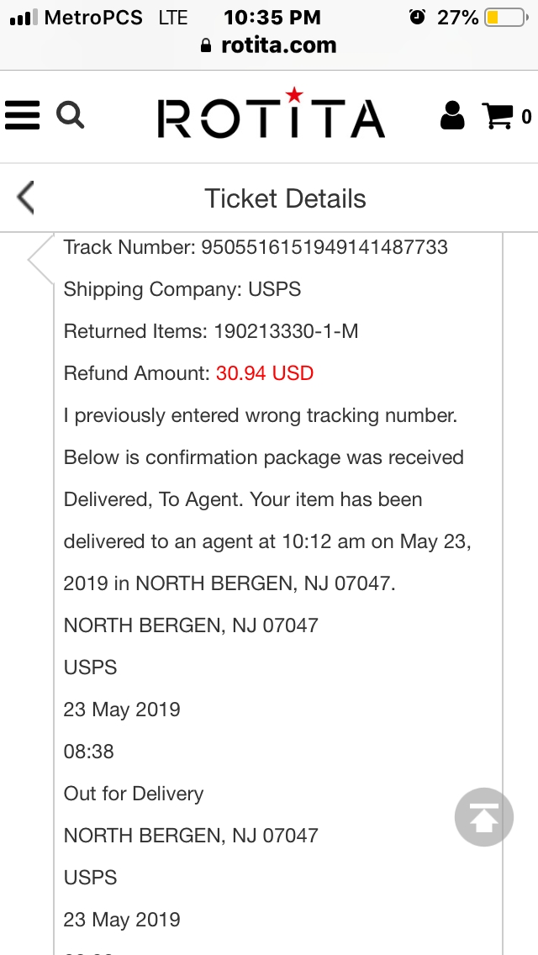View the shopping cart
Image resolution: width=538 pixels, height=955 pixels.
(498, 116)
